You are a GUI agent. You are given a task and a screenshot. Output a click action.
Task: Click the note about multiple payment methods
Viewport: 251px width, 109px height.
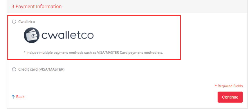tap(93, 53)
